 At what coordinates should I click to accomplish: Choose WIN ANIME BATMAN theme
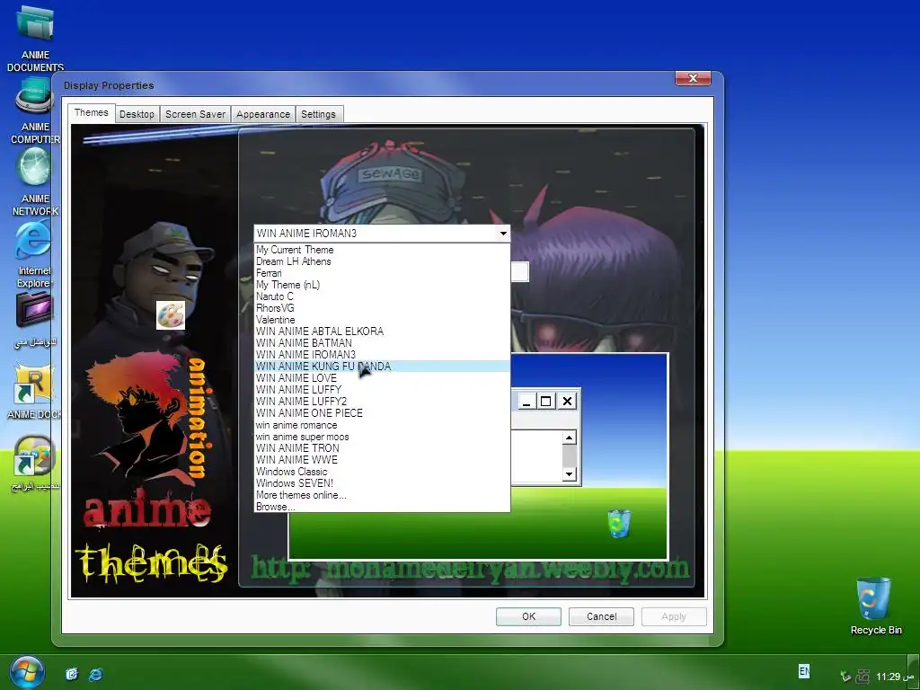pos(382,343)
